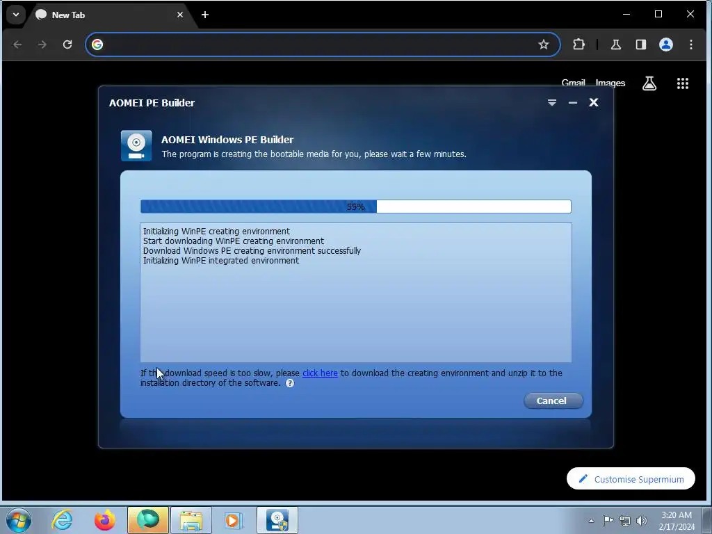Launch Firefox from the taskbar
Image resolution: width=712 pixels, height=534 pixels.
[x=104, y=520]
